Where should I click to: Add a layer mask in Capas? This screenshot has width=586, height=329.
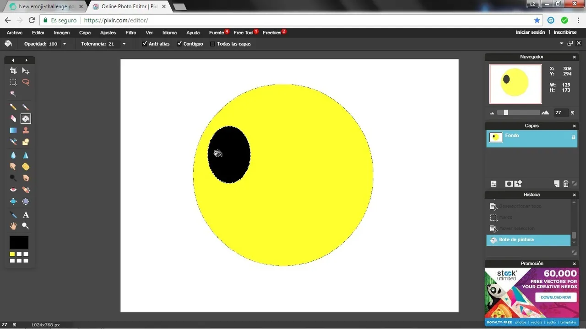pos(509,184)
